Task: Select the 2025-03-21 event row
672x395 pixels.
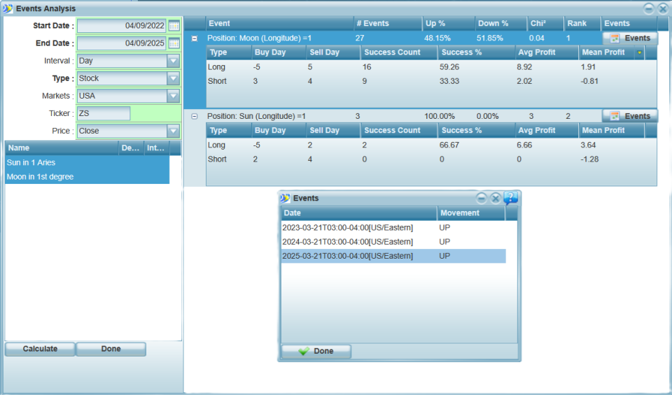Action: coord(393,256)
